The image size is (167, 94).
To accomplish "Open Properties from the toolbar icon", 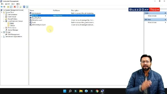I will click(17, 7).
